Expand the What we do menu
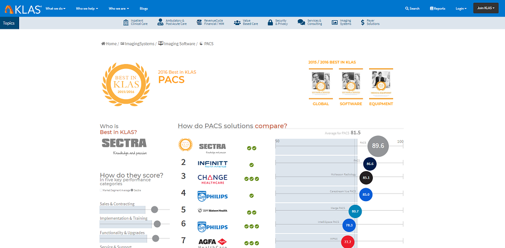This screenshot has height=248, width=505. point(55,9)
